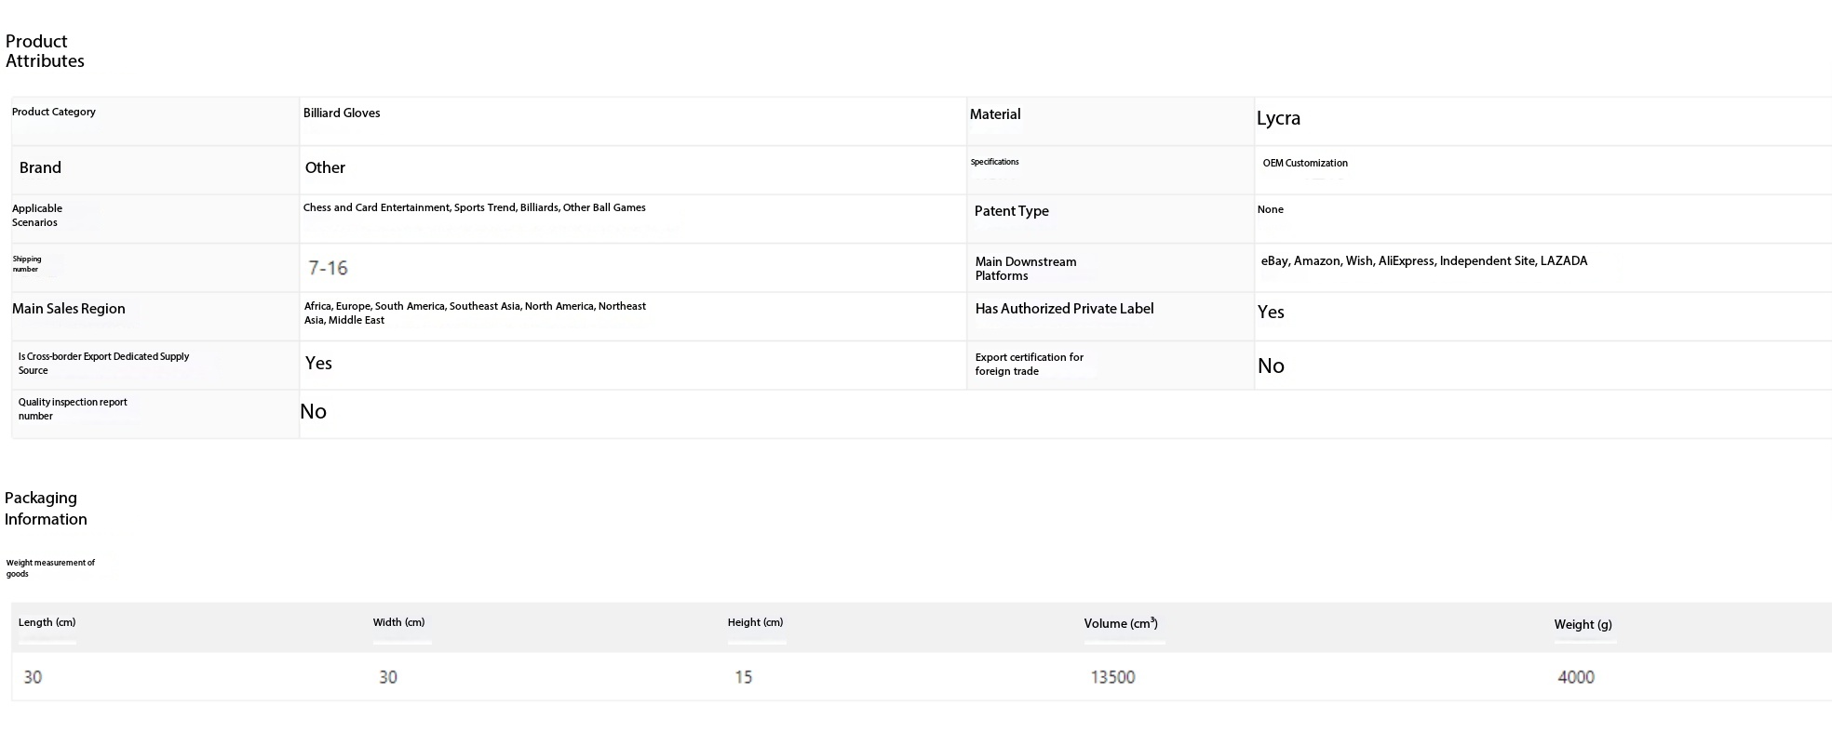The width and height of the screenshot is (1832, 732).
Task: Click the Brand label cell
Action: [x=40, y=167]
